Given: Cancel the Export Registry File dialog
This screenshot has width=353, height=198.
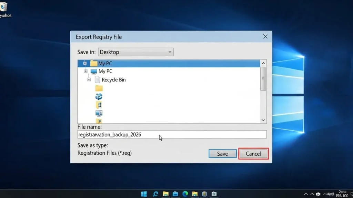Looking at the screenshot, I should click(253, 154).
